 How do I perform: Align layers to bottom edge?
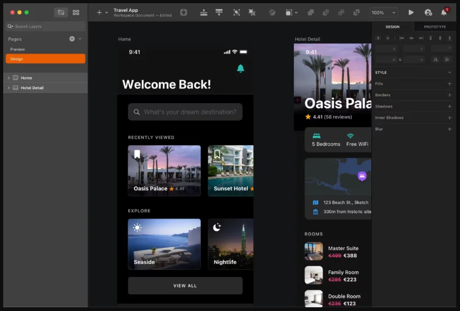tap(449, 38)
